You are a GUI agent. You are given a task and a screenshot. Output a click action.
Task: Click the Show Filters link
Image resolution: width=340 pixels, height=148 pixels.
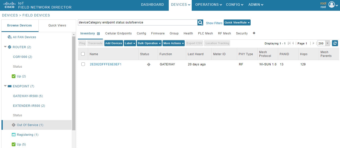pyautogui.click(x=214, y=23)
